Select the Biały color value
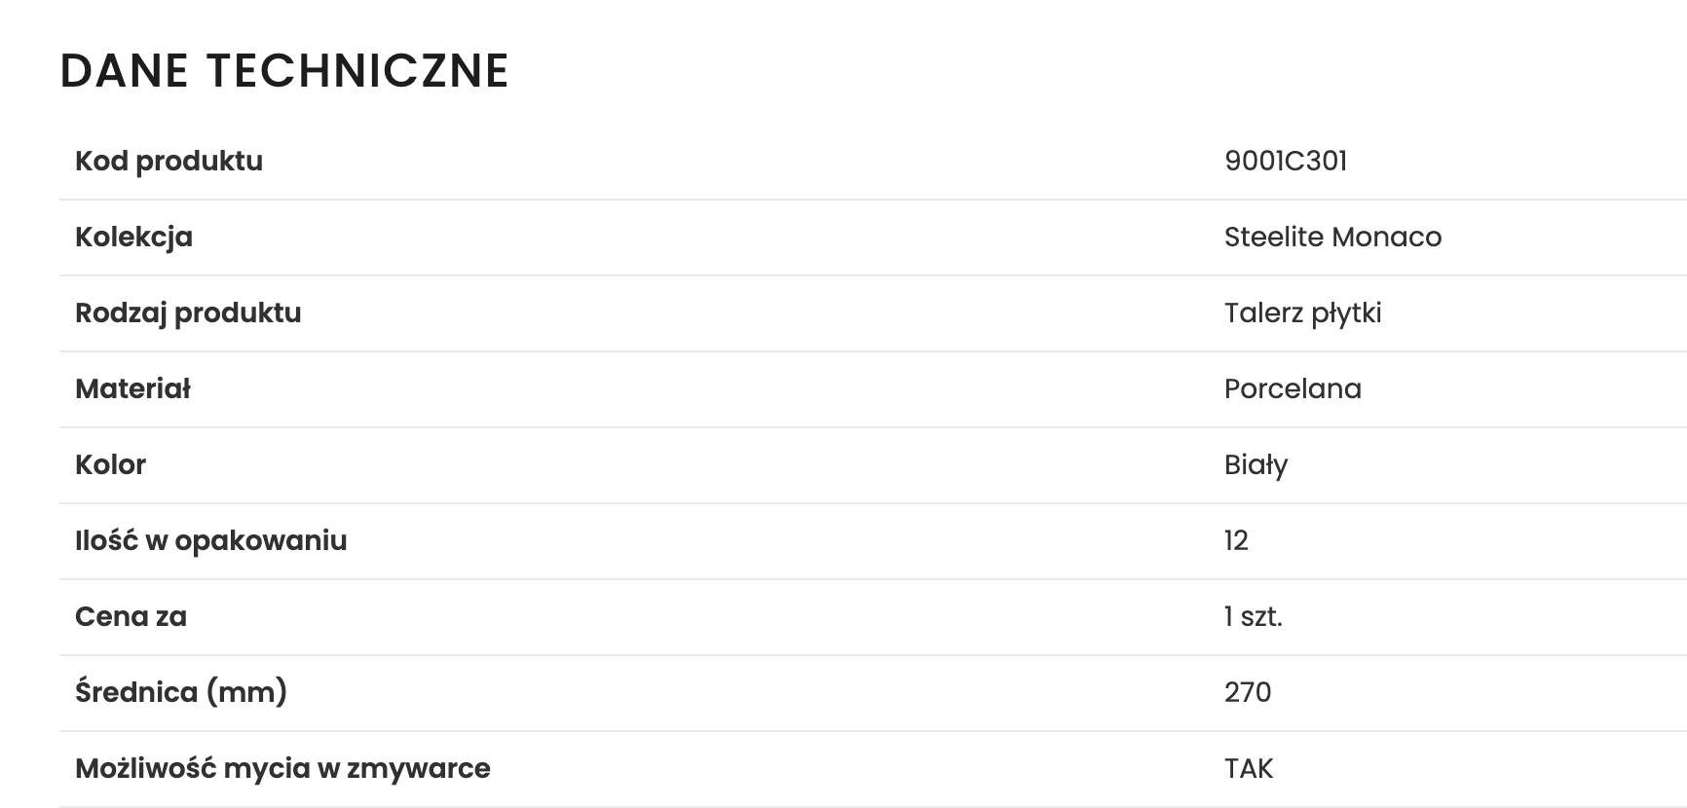The image size is (1687, 808). click(1256, 464)
